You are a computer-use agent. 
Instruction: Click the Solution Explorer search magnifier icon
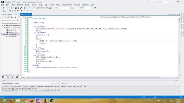click(x=17, y=20)
